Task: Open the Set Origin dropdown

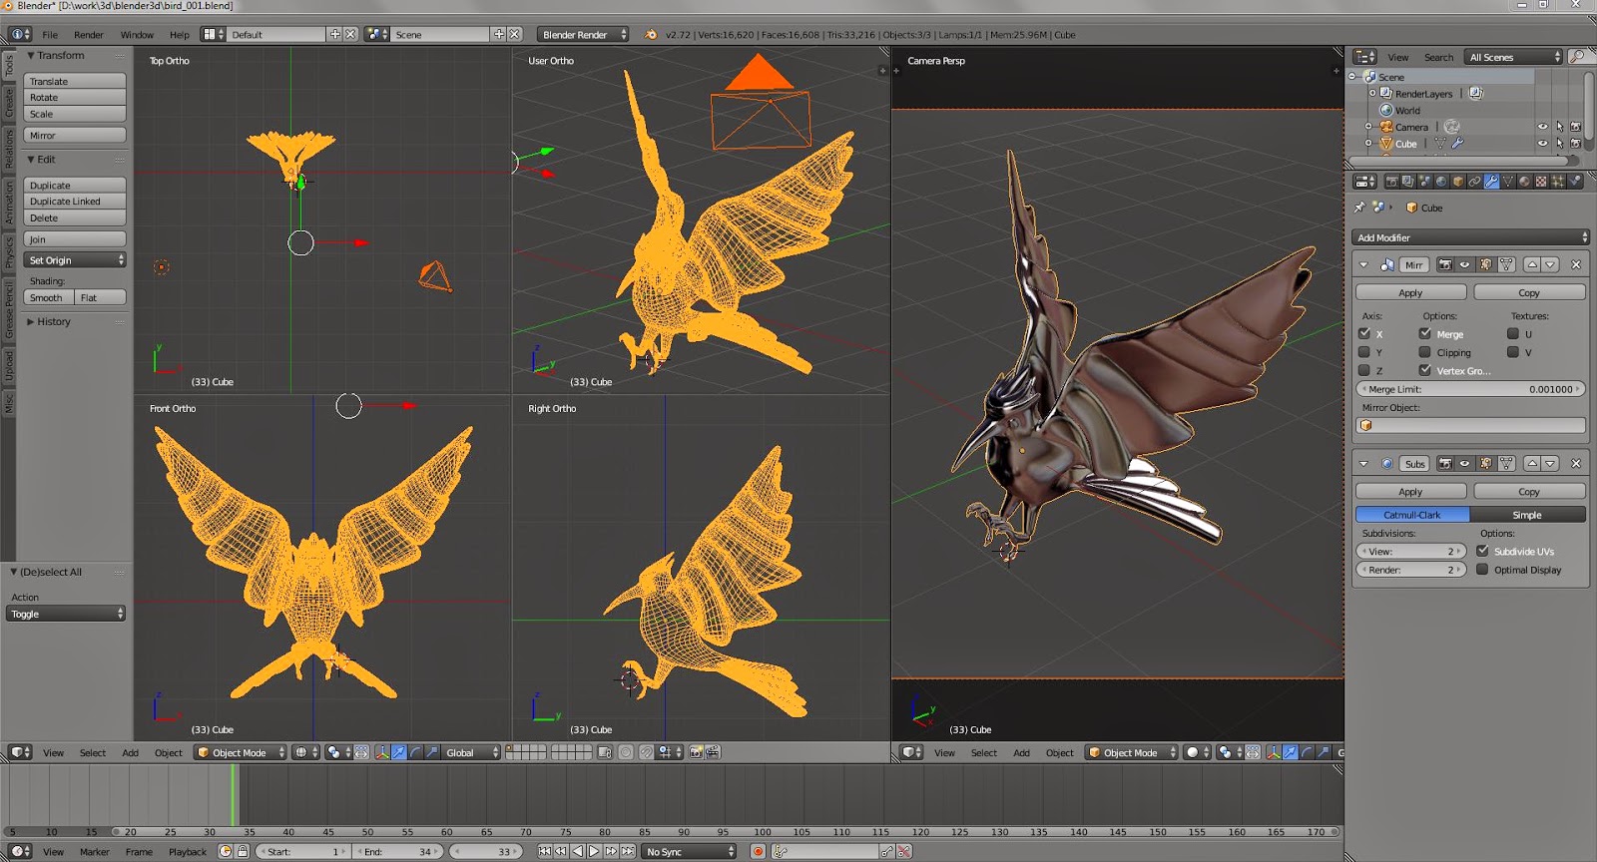Action: pos(75,260)
